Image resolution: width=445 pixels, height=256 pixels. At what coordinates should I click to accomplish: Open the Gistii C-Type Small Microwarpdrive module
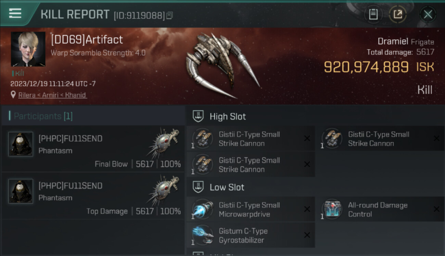pyautogui.click(x=251, y=210)
